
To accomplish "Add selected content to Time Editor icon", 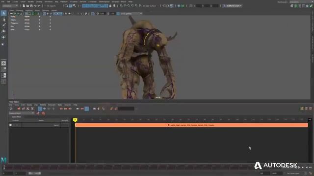I will 19,109.
